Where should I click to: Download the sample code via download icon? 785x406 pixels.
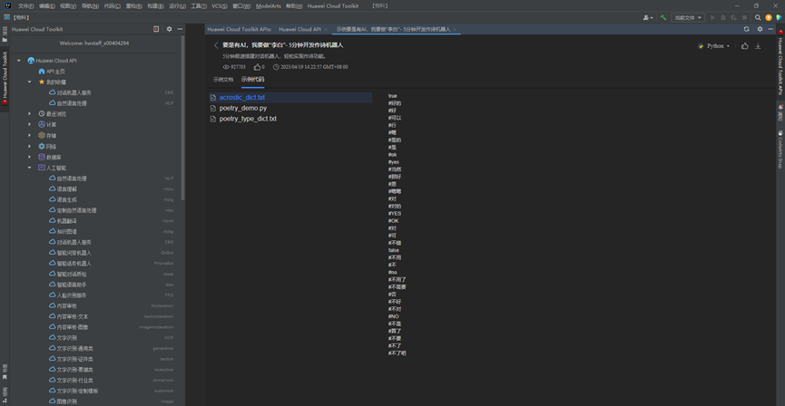(x=758, y=46)
